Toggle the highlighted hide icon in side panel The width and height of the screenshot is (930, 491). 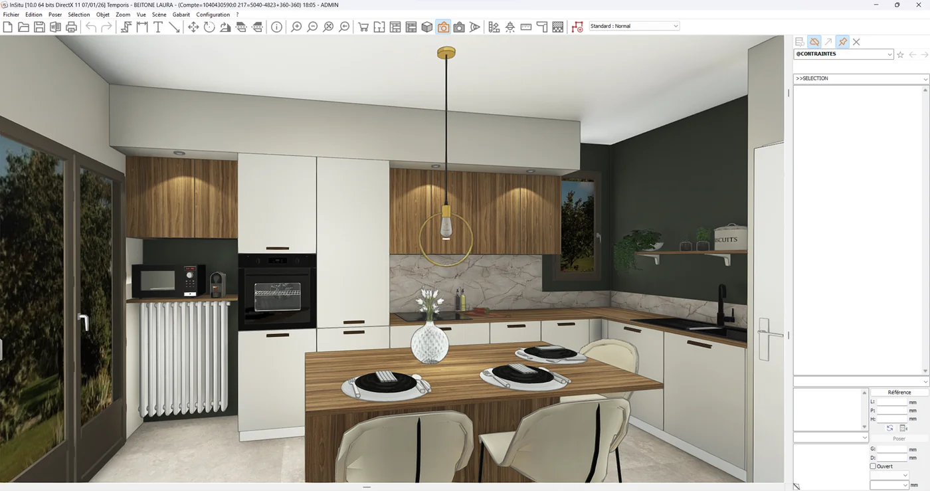(814, 42)
